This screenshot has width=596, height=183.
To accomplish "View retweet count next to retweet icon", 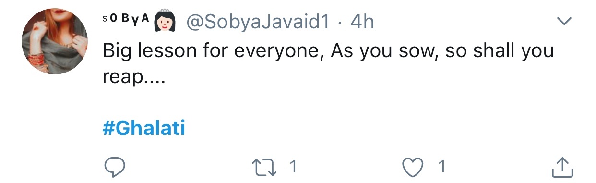I will (x=294, y=167).
